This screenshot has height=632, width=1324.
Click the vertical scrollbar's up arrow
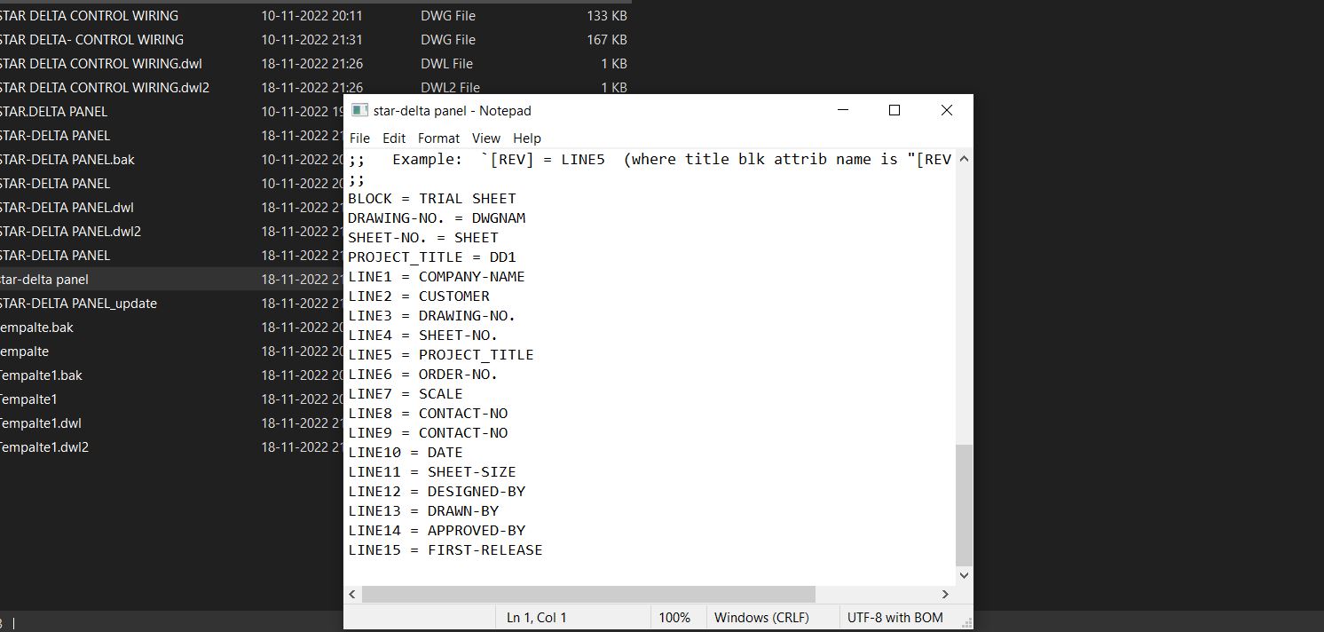pyautogui.click(x=964, y=159)
